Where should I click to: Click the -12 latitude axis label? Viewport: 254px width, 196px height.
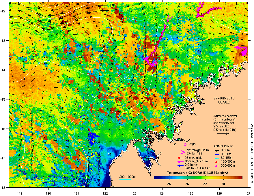3,11
